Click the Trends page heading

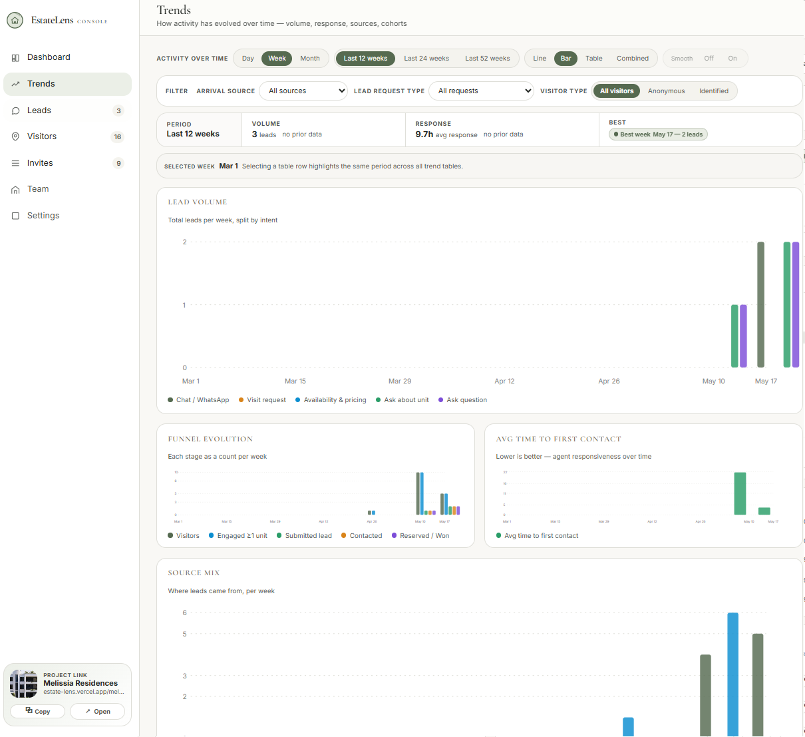click(x=174, y=10)
